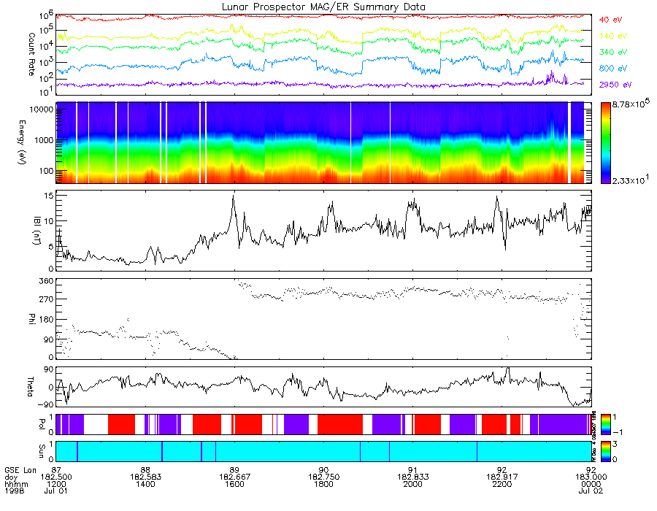Click the 'hhmm' row label

[16, 484]
